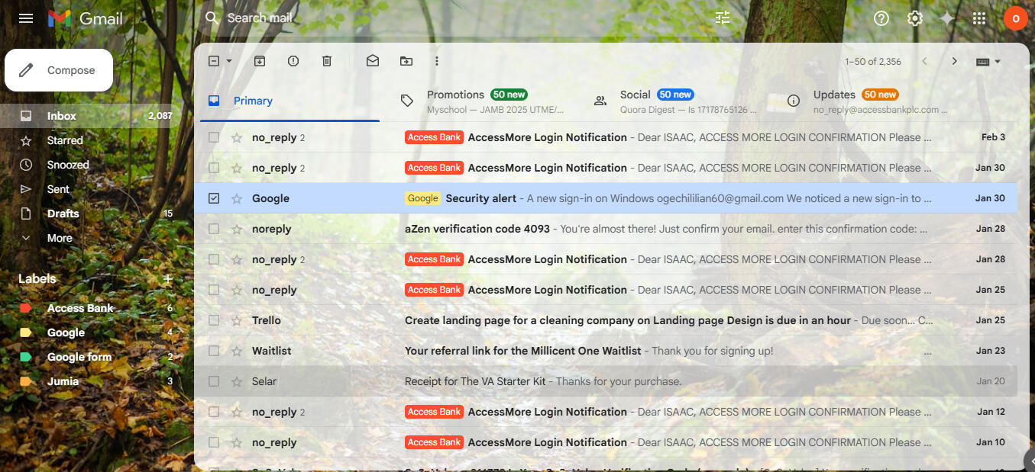Screen dimensions: 1035x472
Task: Select the red Access Bank label
Action: click(80, 308)
